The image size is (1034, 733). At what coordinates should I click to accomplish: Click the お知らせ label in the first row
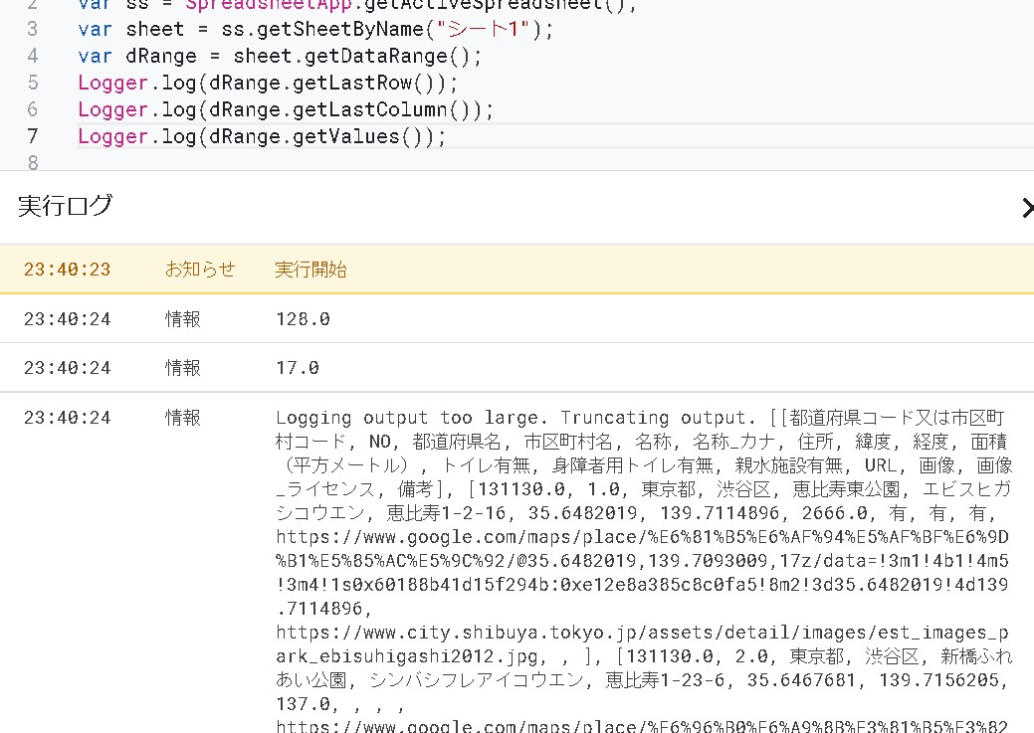pyautogui.click(x=200, y=269)
